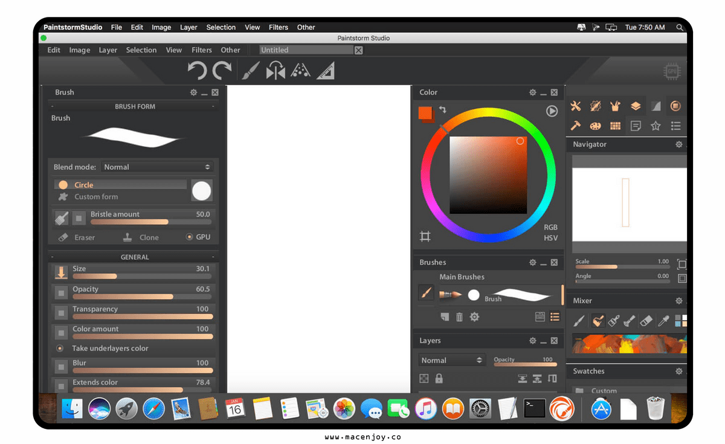Toggle the Blur control square
The width and height of the screenshot is (725, 444).
[x=61, y=366]
